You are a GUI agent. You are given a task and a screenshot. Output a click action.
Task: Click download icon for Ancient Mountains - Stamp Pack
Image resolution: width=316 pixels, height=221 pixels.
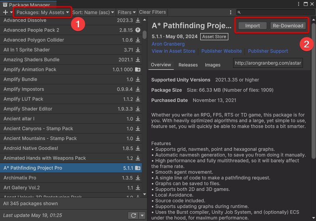click(138, 138)
